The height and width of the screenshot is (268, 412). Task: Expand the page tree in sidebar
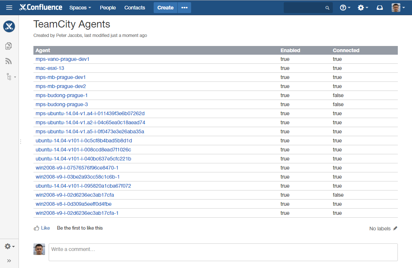click(x=10, y=77)
